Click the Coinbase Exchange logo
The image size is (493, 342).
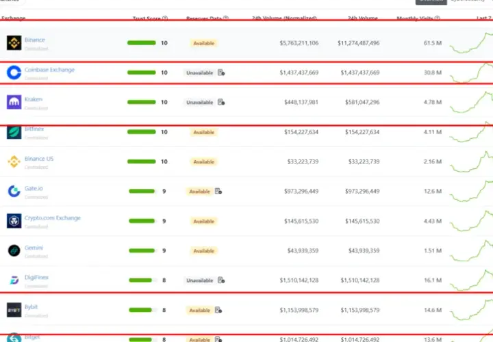(14, 73)
